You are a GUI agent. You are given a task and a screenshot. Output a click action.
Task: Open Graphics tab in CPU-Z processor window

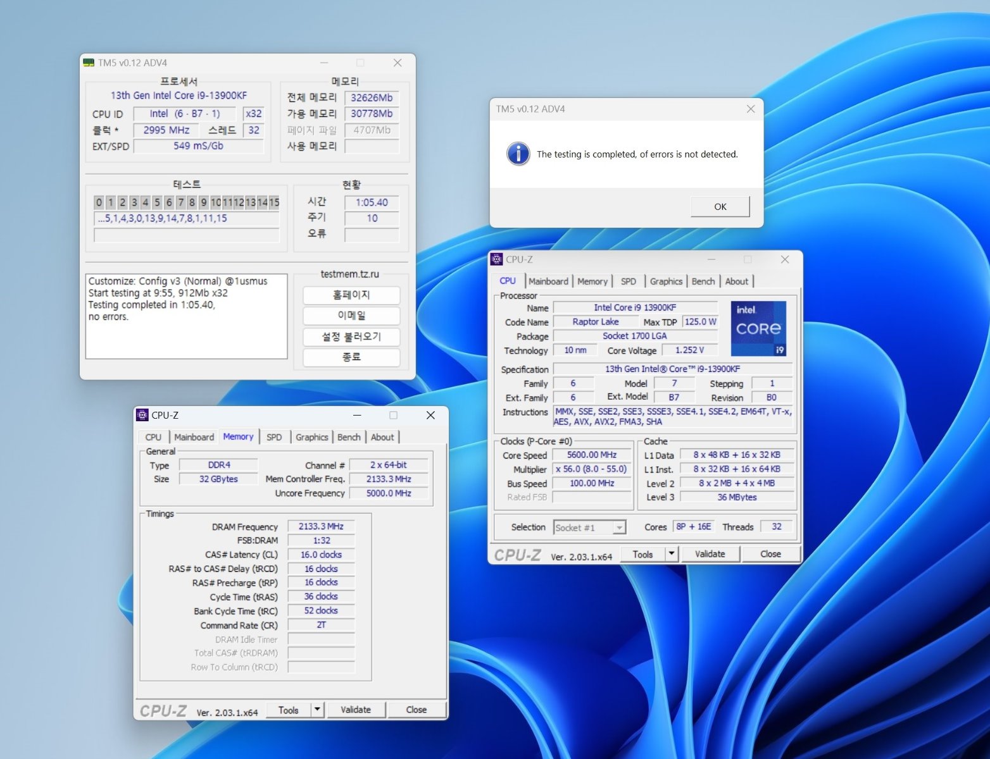pos(666,281)
